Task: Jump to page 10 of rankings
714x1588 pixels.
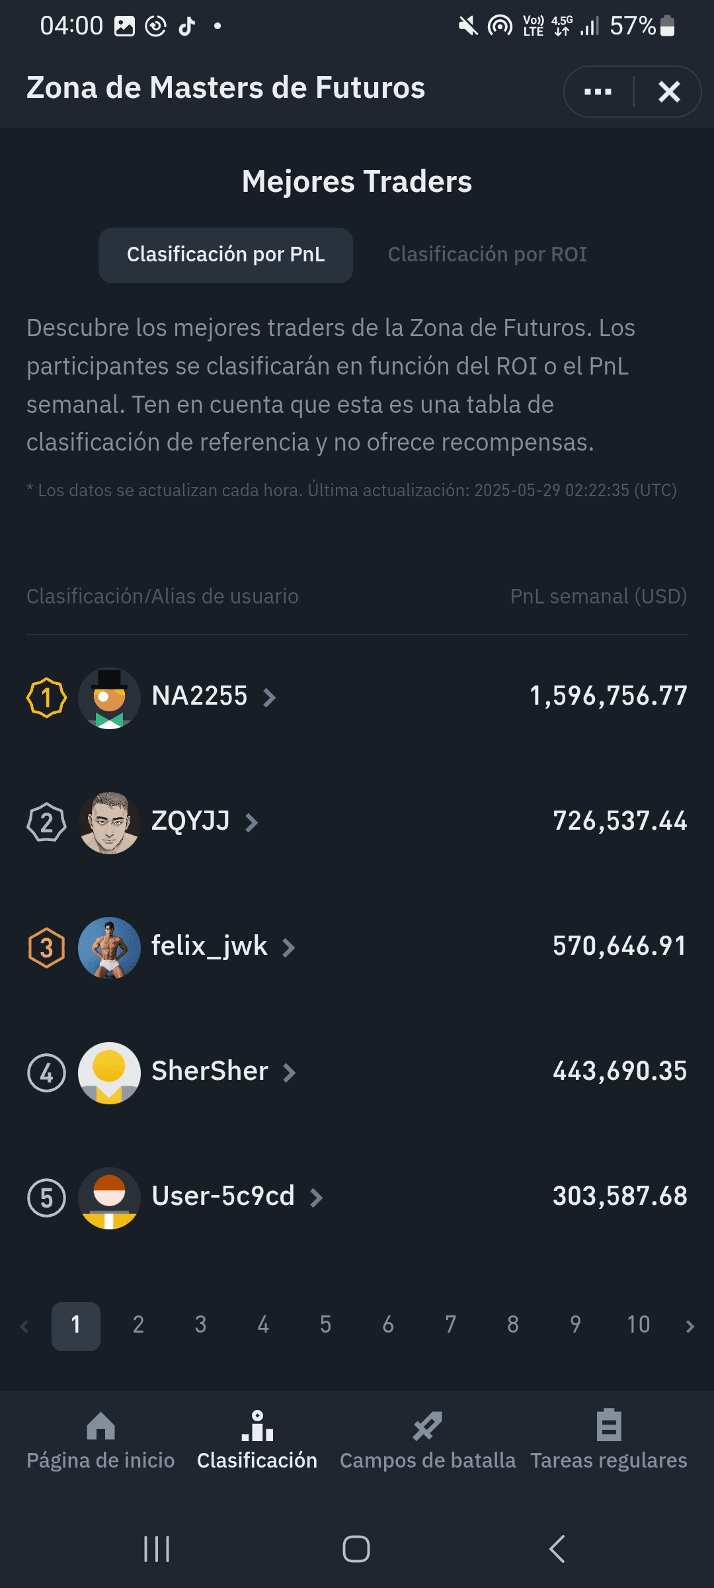Action: (x=638, y=1325)
